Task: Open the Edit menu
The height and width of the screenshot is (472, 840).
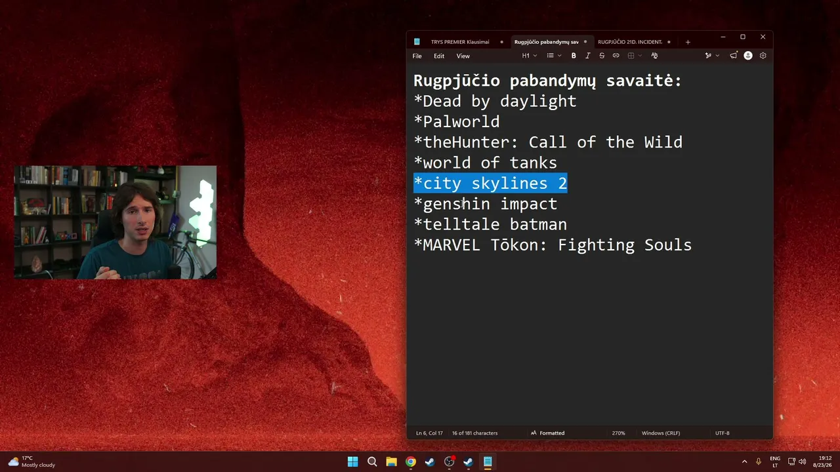Action: tap(439, 56)
